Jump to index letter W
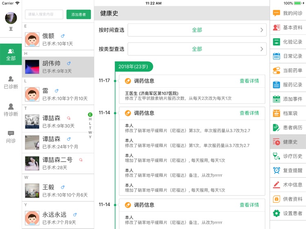 pos(90,132)
